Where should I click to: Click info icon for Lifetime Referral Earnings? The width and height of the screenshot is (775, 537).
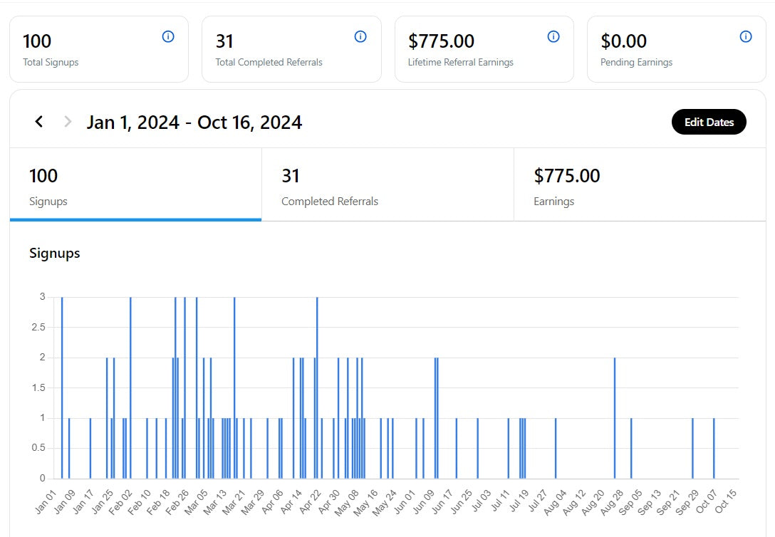[553, 36]
